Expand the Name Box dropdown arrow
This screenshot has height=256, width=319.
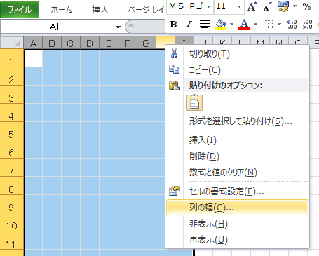click(118, 27)
